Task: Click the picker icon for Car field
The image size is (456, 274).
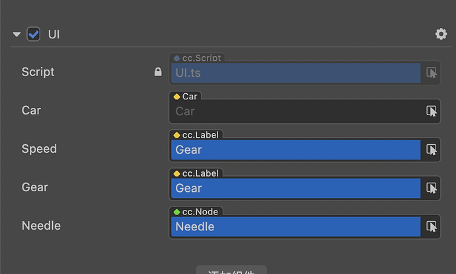Action: (432, 111)
